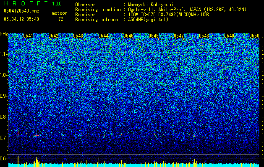Click the Receiver field label

tap(85, 15)
